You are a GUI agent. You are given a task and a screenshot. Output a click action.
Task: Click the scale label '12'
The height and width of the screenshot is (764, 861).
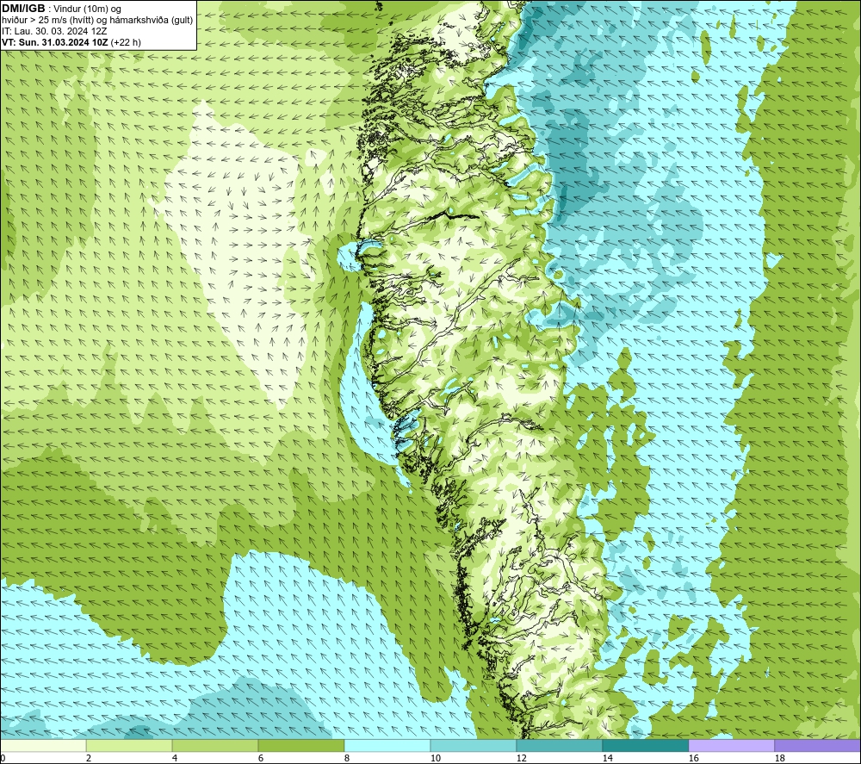pyautogui.click(x=522, y=759)
